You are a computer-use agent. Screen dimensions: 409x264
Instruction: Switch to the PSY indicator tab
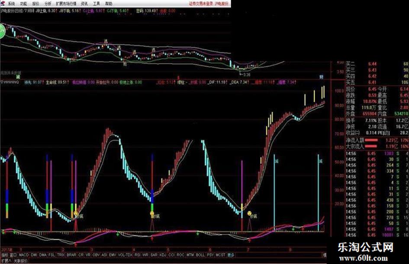tap(210, 254)
